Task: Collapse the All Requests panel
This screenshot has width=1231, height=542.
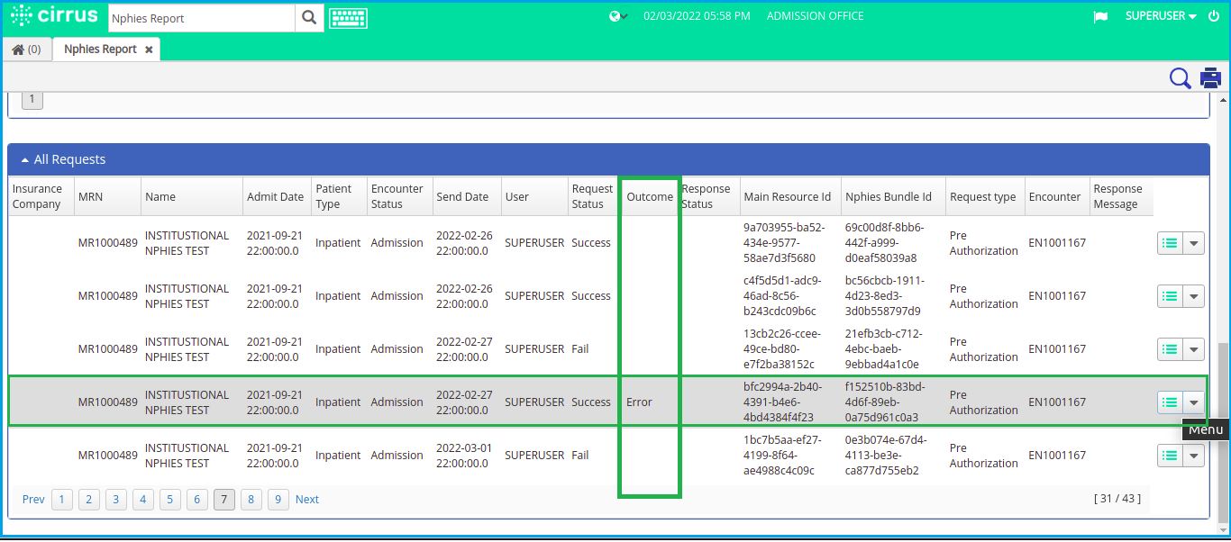Action: point(26,158)
